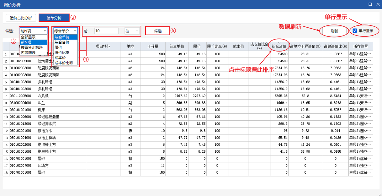Select the 挖单独土方 item name cell

(x=61, y=152)
